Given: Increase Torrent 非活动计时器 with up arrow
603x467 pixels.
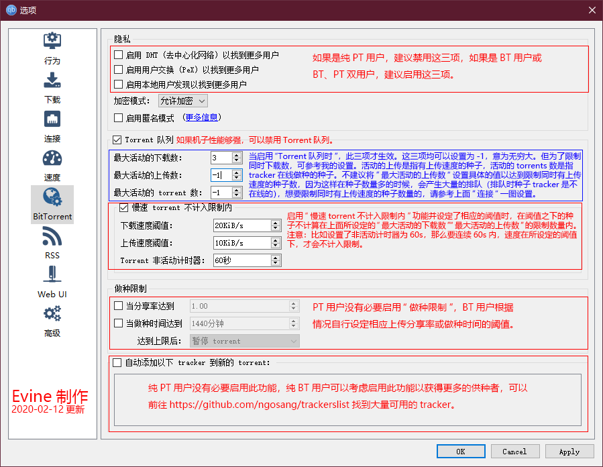Looking at the screenshot, I should 276,258.
